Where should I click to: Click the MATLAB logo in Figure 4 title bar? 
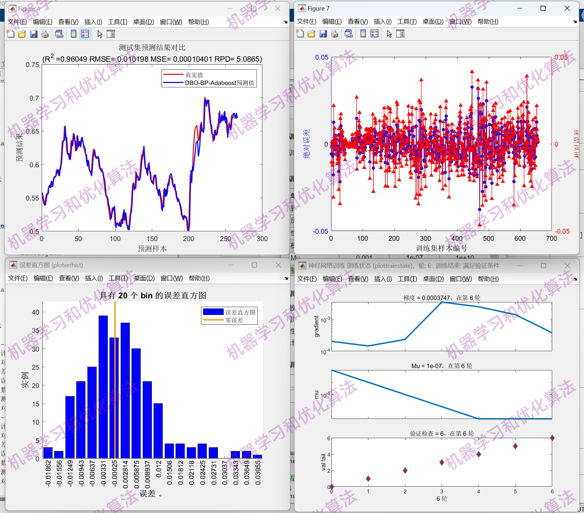tap(12, 9)
